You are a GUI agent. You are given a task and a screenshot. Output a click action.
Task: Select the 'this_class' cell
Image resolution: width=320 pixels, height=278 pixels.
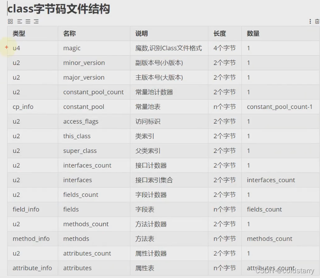coord(77,136)
